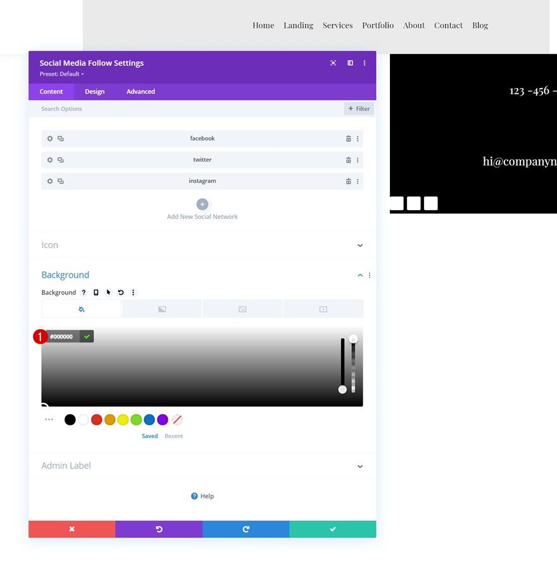Expand the Icon settings section

tap(202, 245)
